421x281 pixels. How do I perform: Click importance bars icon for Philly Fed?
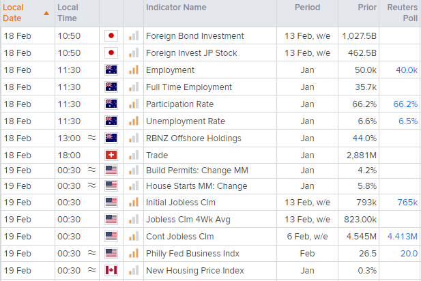click(134, 254)
